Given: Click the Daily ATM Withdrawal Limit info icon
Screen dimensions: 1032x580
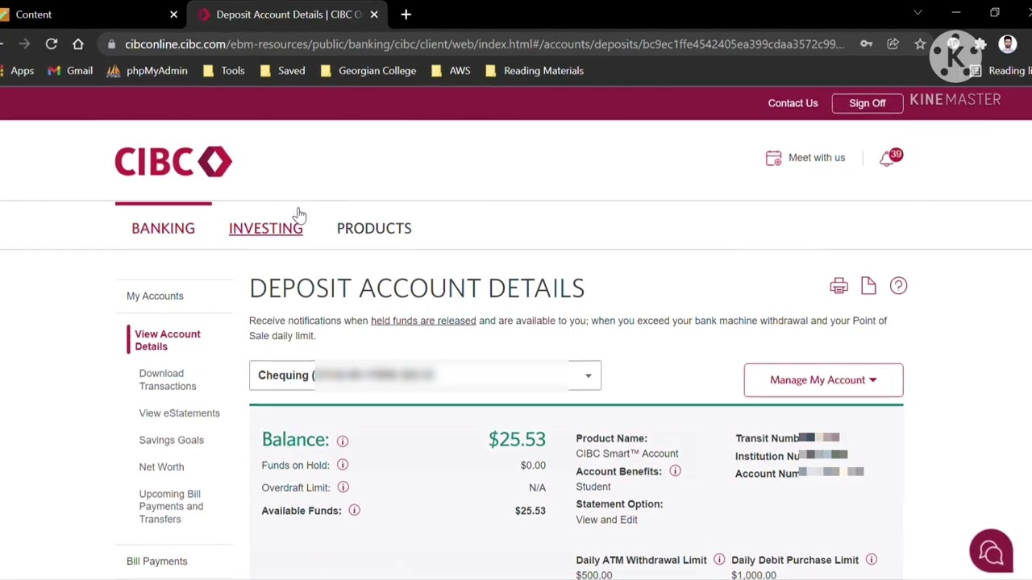Looking at the screenshot, I should 719,560.
